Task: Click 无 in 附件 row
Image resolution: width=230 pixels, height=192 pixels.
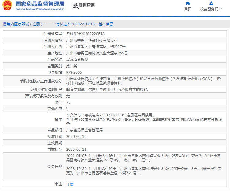Action: click(x=68, y=102)
